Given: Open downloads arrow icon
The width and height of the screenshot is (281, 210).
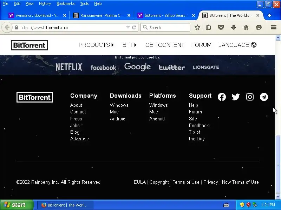Looking at the screenshot, I should 234,27.
